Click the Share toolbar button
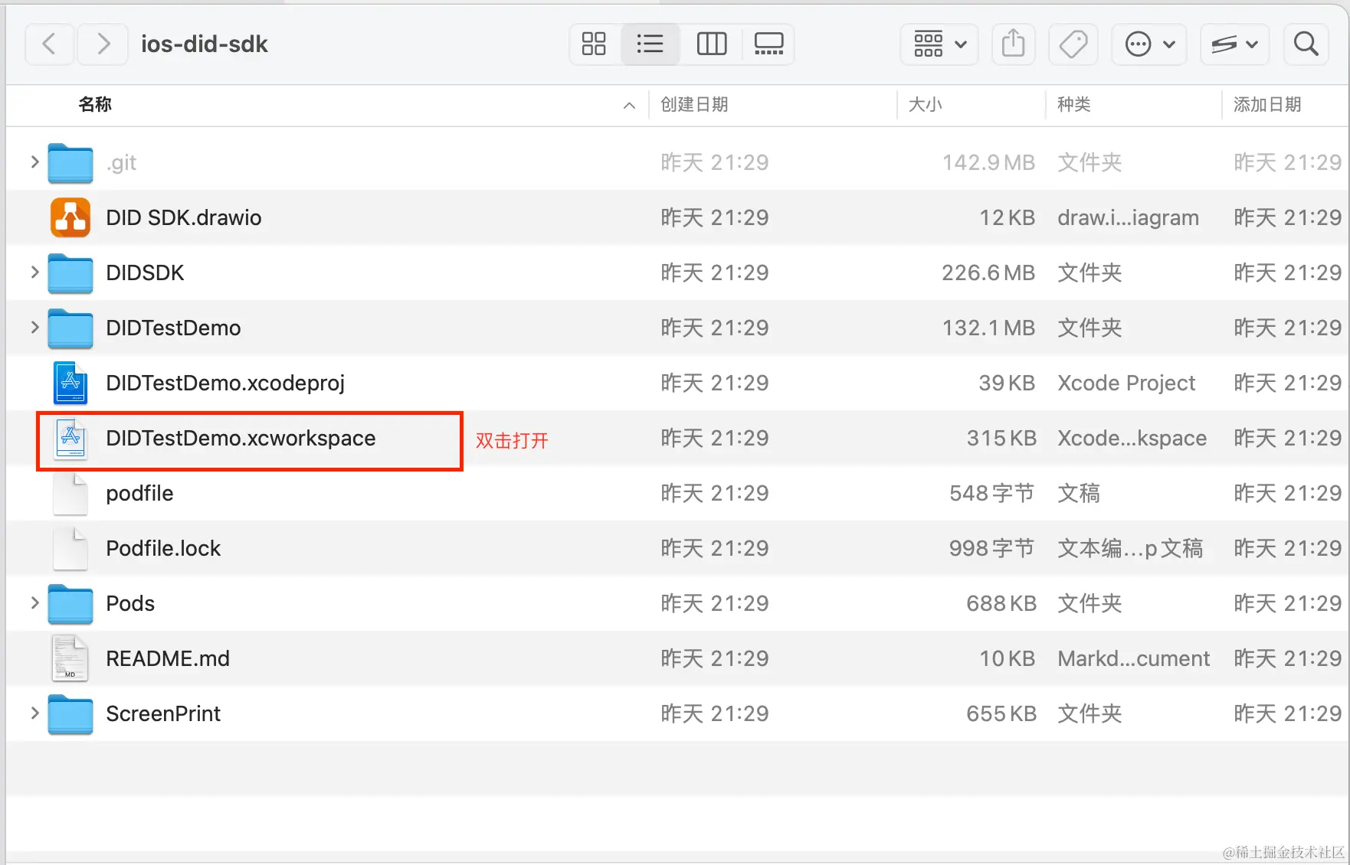This screenshot has width=1350, height=865. coord(1013,44)
